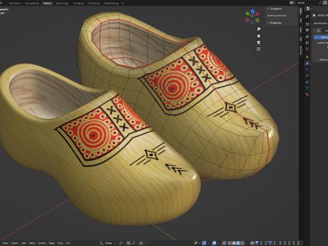This screenshot has height=246, width=328.
Task: Open the Mesh menu in viewport header
Action: tap(32, 243)
